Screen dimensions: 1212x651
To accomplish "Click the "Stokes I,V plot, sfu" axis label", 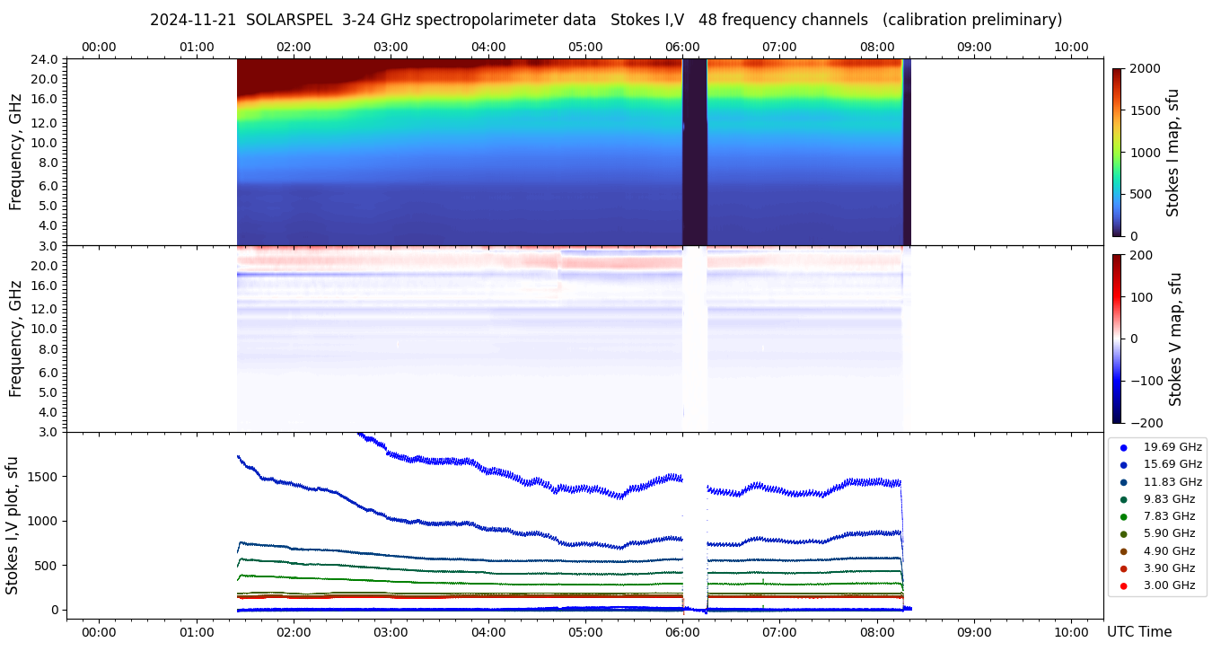I will [x=13, y=525].
